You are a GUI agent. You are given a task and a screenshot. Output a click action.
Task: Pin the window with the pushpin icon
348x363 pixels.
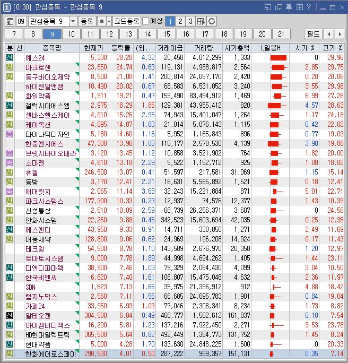click(289, 7)
